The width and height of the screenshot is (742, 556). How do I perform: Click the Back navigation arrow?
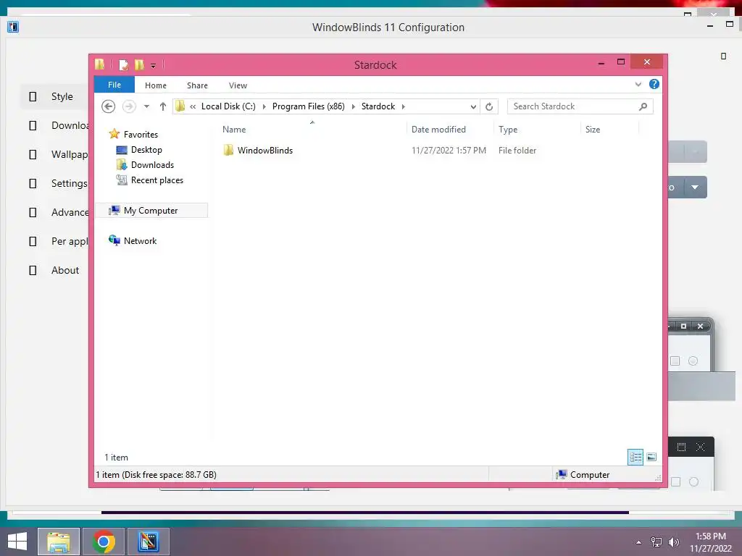click(109, 106)
